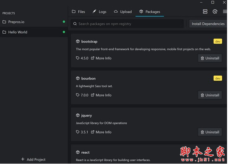Maximize the application window
229x164 pixels.
coord(213,2)
